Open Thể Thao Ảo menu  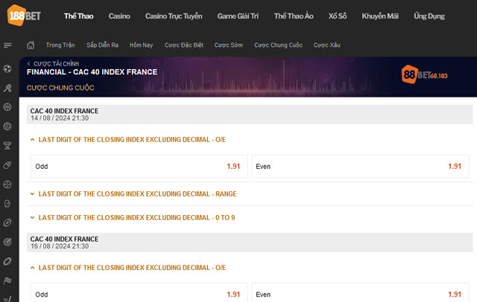tap(294, 16)
